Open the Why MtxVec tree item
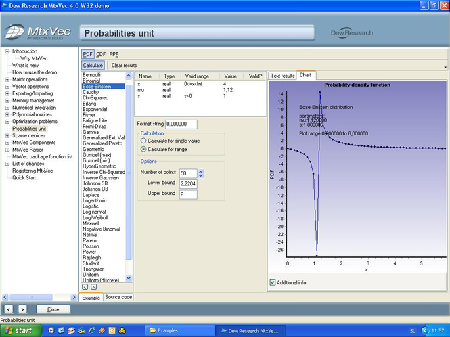The height and width of the screenshot is (337, 450). pos(34,58)
